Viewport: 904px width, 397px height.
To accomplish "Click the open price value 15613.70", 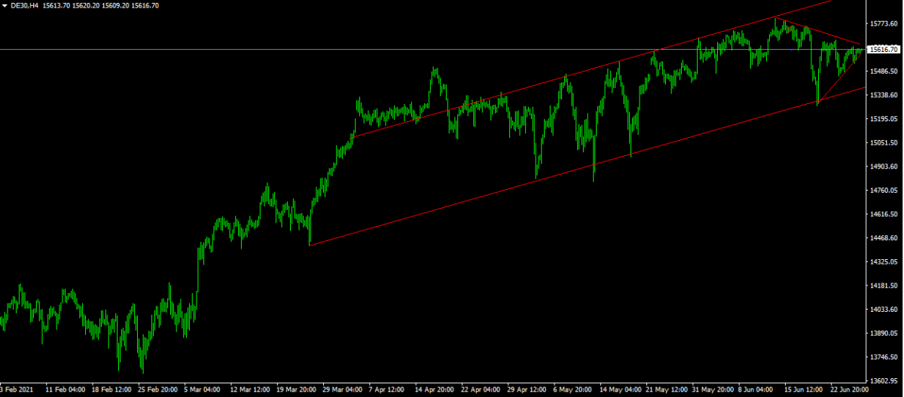I will tap(56, 5).
